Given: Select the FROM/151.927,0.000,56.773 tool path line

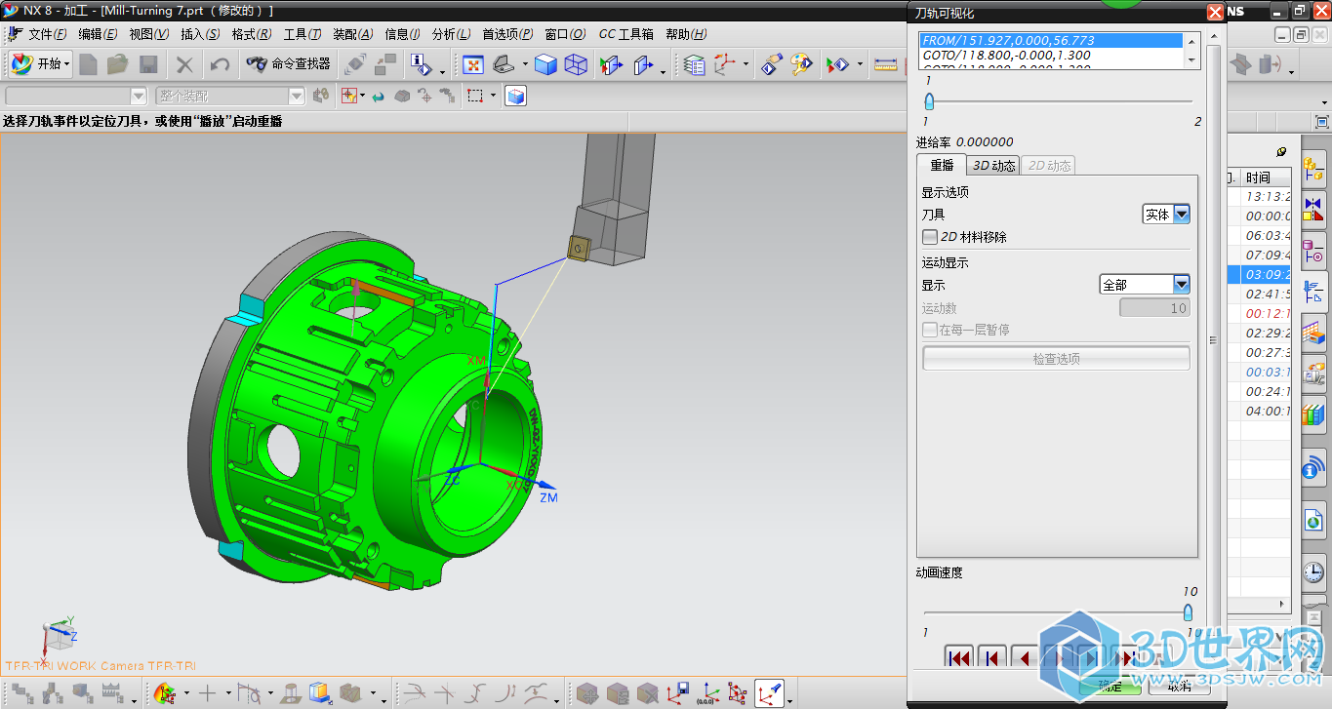Looking at the screenshot, I should [x=1051, y=41].
